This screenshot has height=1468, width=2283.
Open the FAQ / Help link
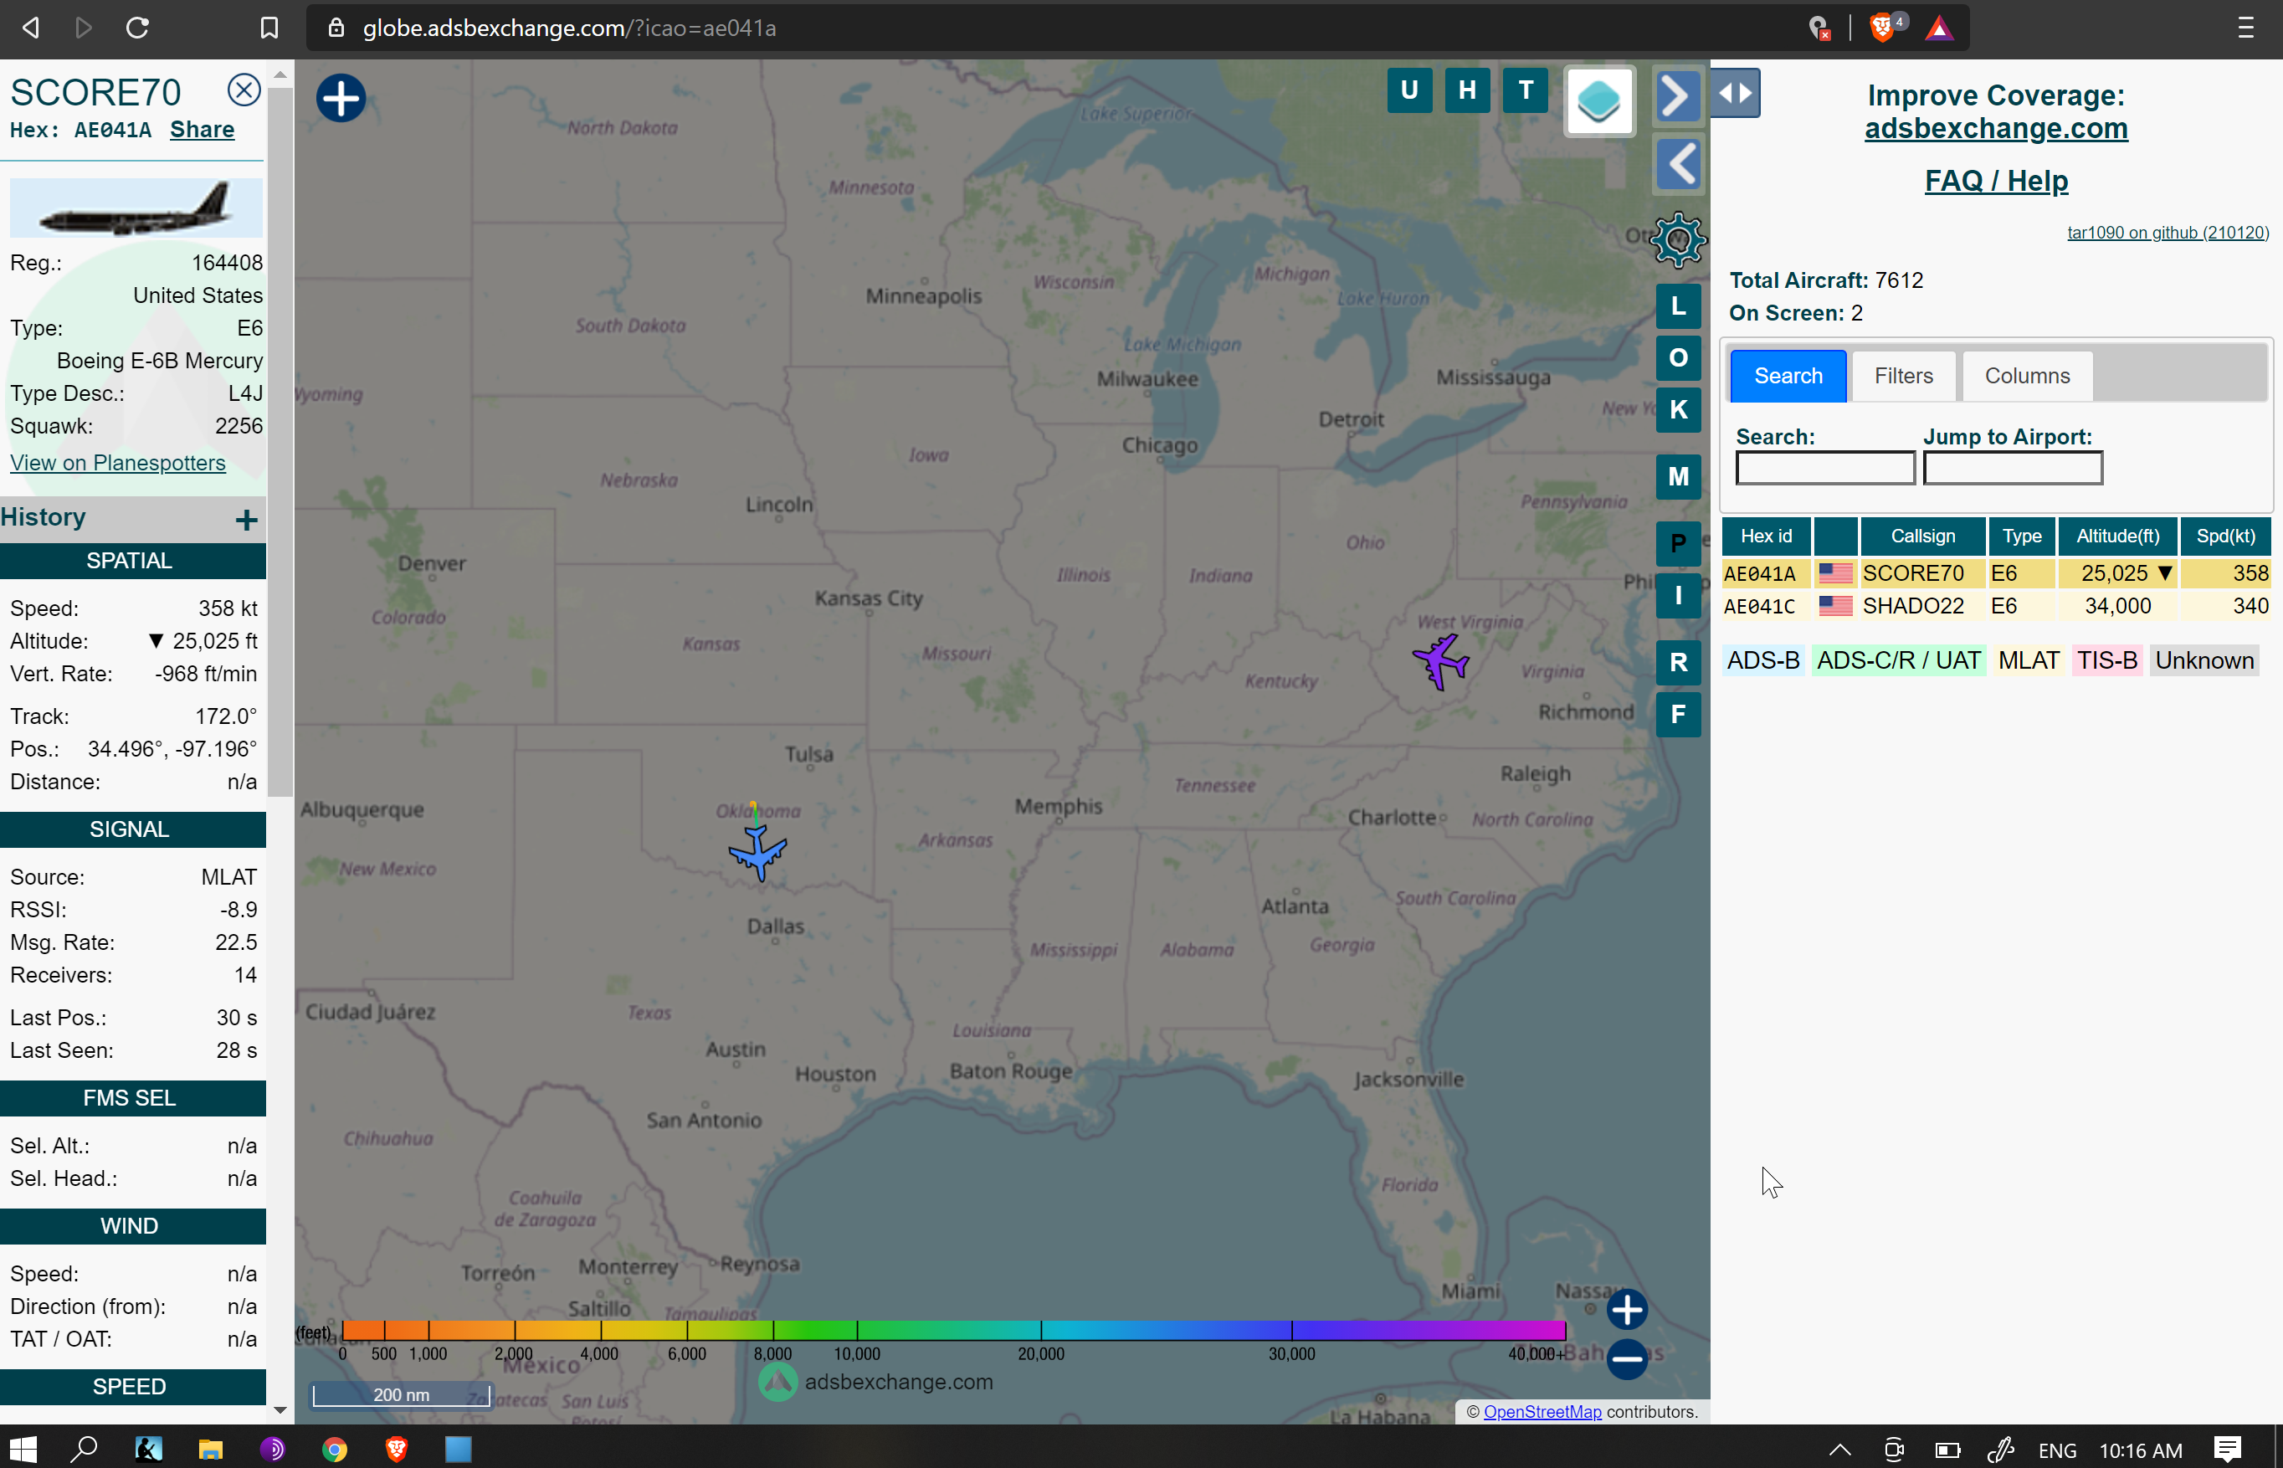pos(1995,181)
